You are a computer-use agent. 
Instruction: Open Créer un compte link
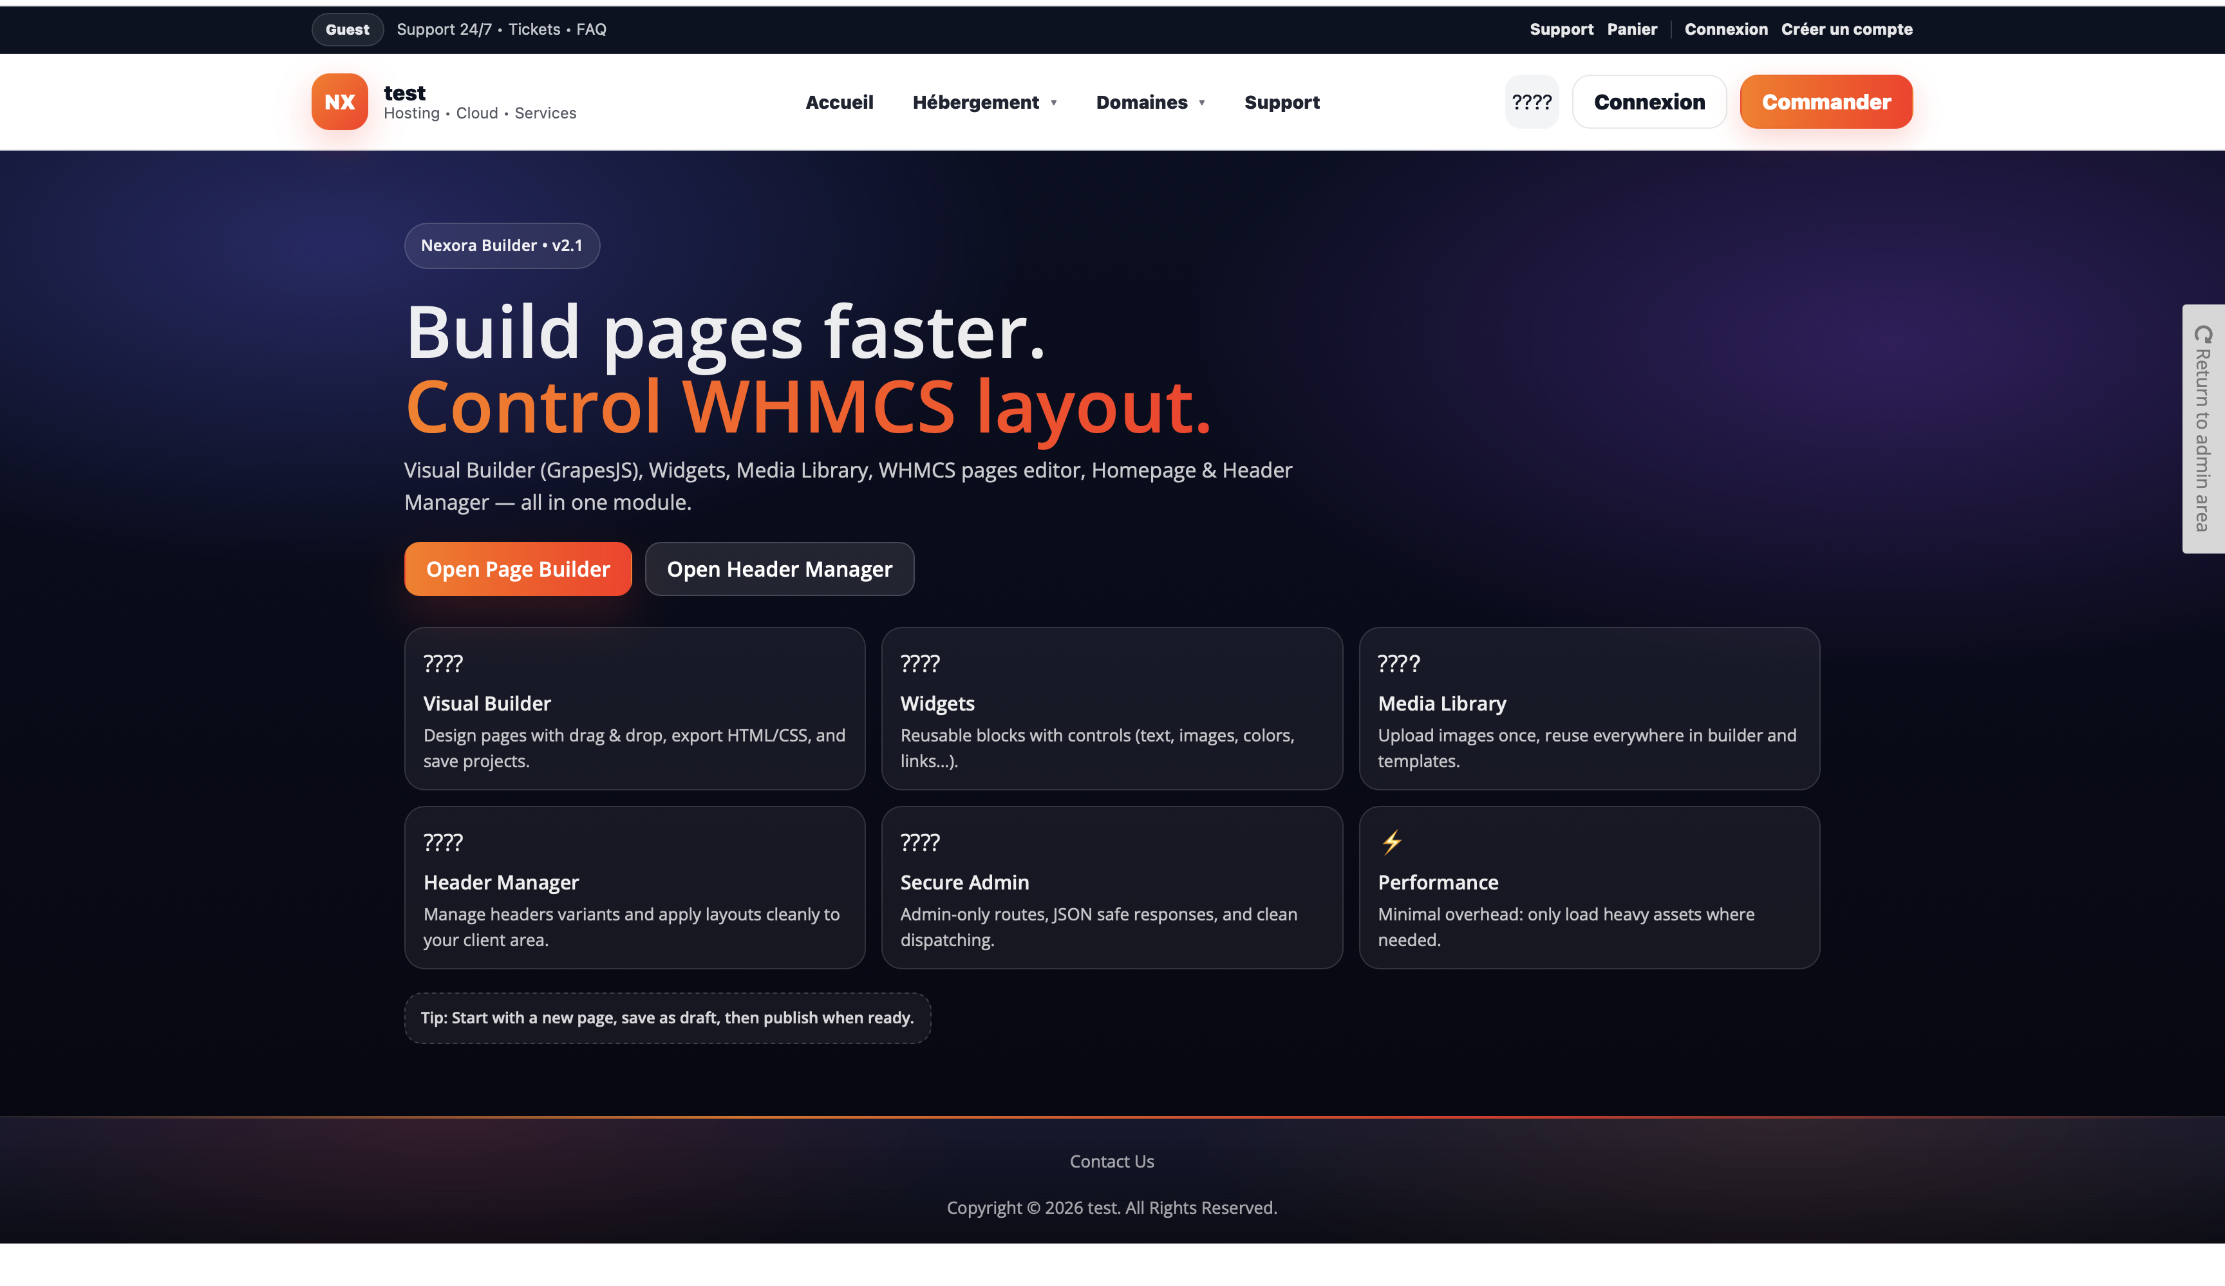click(1846, 29)
